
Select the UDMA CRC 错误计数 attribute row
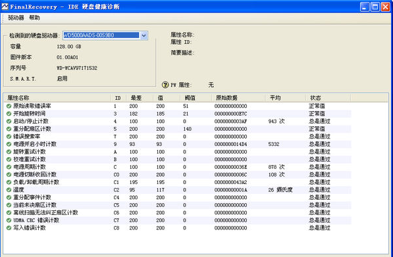coord(178,220)
